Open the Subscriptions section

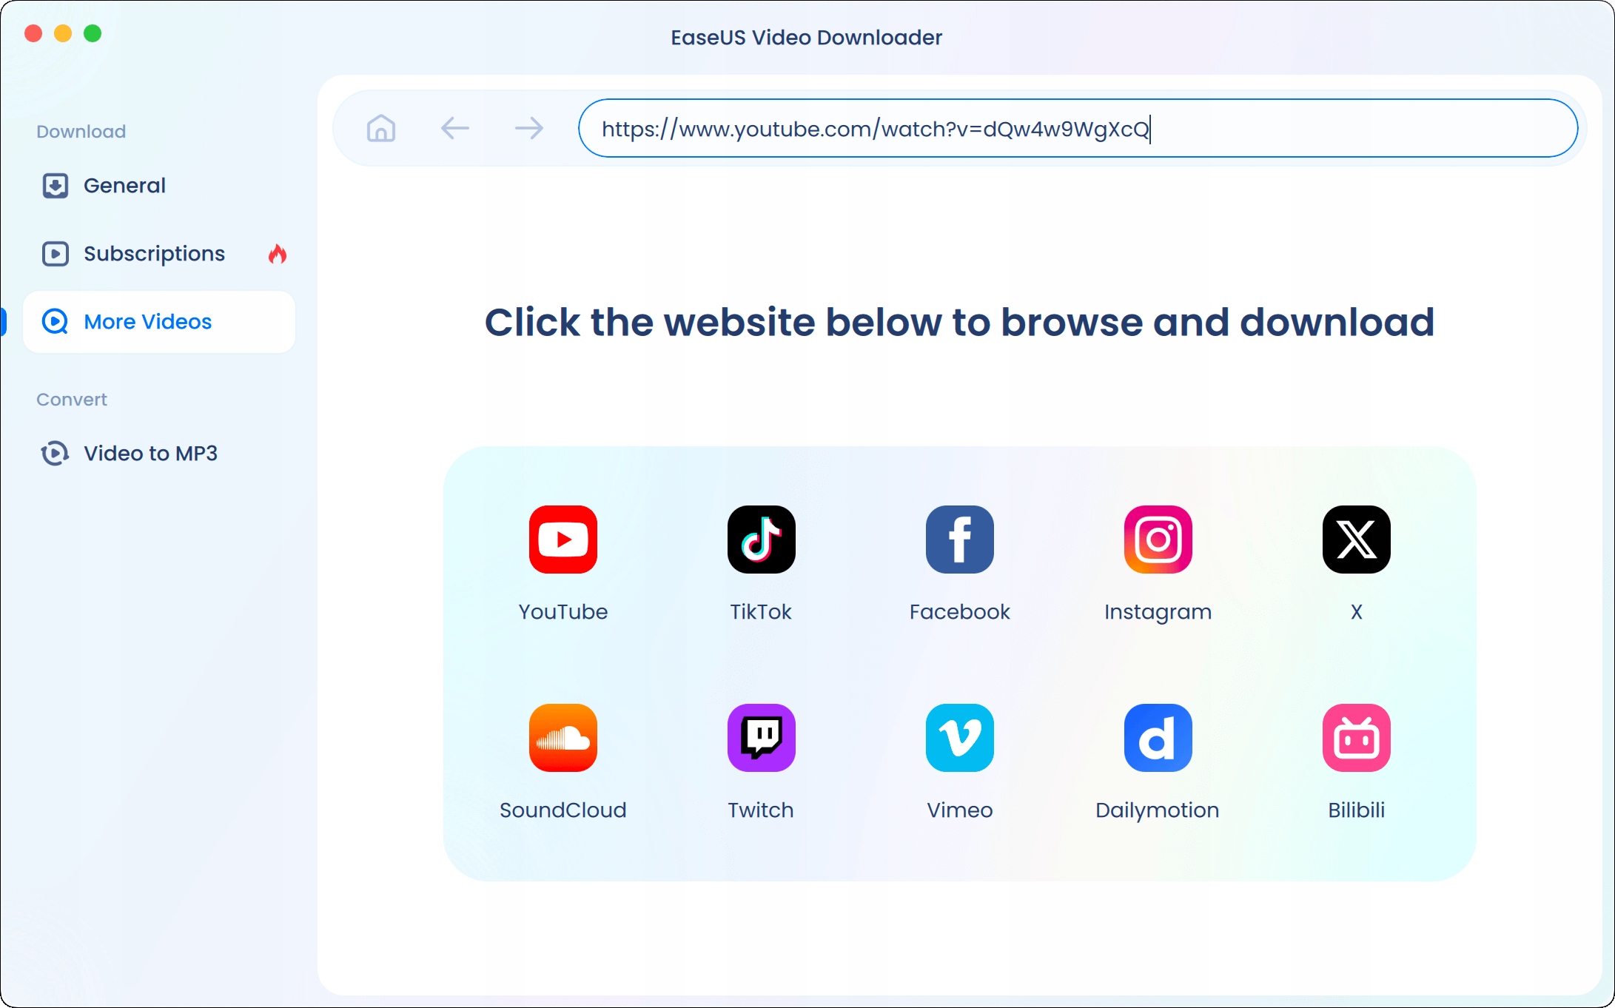click(154, 253)
